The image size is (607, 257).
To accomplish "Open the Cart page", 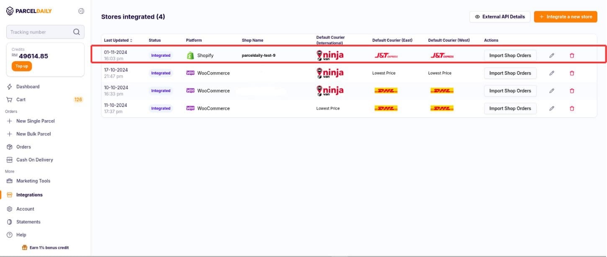I will [21, 100].
